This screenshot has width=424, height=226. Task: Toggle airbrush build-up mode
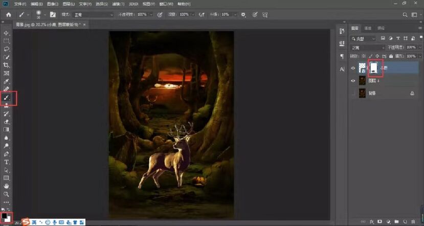tap(202, 15)
